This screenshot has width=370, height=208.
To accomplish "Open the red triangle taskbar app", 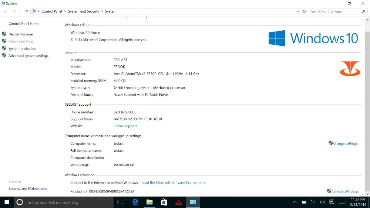I will point(179,202).
